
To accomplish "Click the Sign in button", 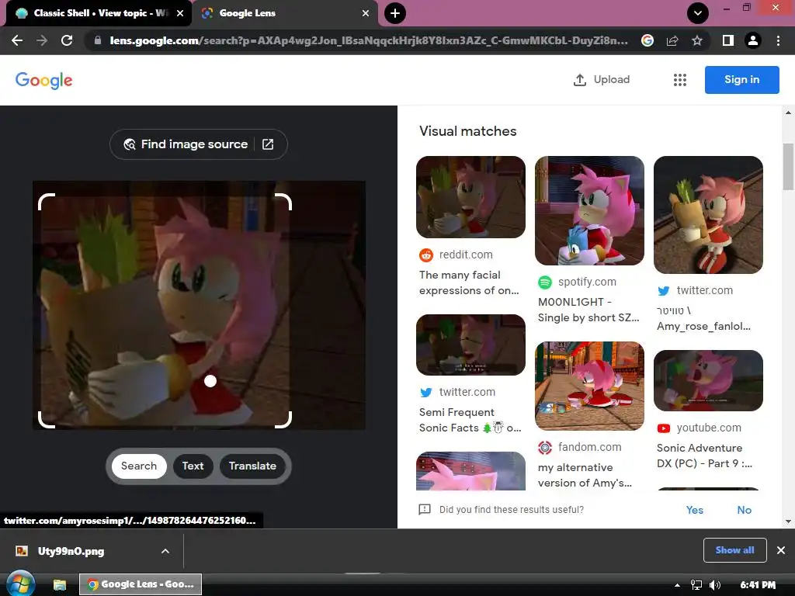I will (741, 80).
